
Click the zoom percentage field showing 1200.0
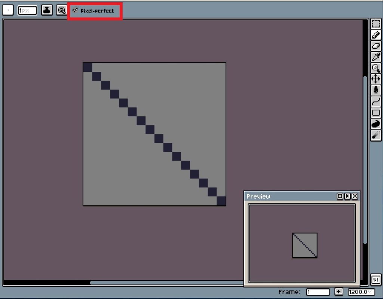coord(361,292)
